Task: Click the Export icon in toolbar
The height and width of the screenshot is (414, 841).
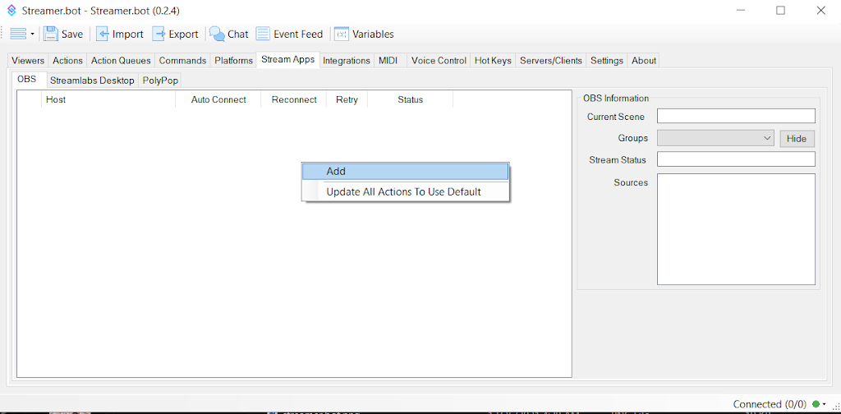Action: tap(159, 34)
